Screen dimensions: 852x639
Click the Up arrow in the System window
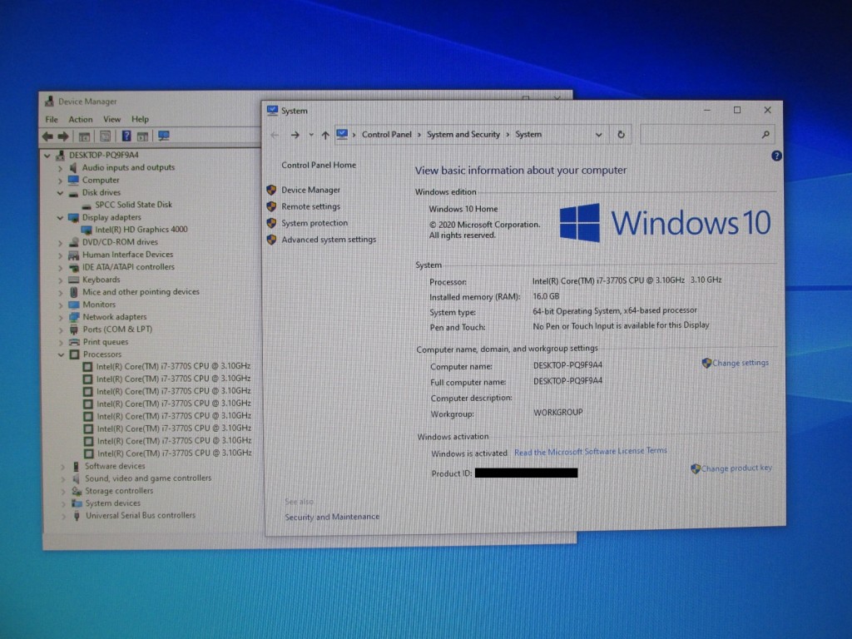(x=325, y=135)
